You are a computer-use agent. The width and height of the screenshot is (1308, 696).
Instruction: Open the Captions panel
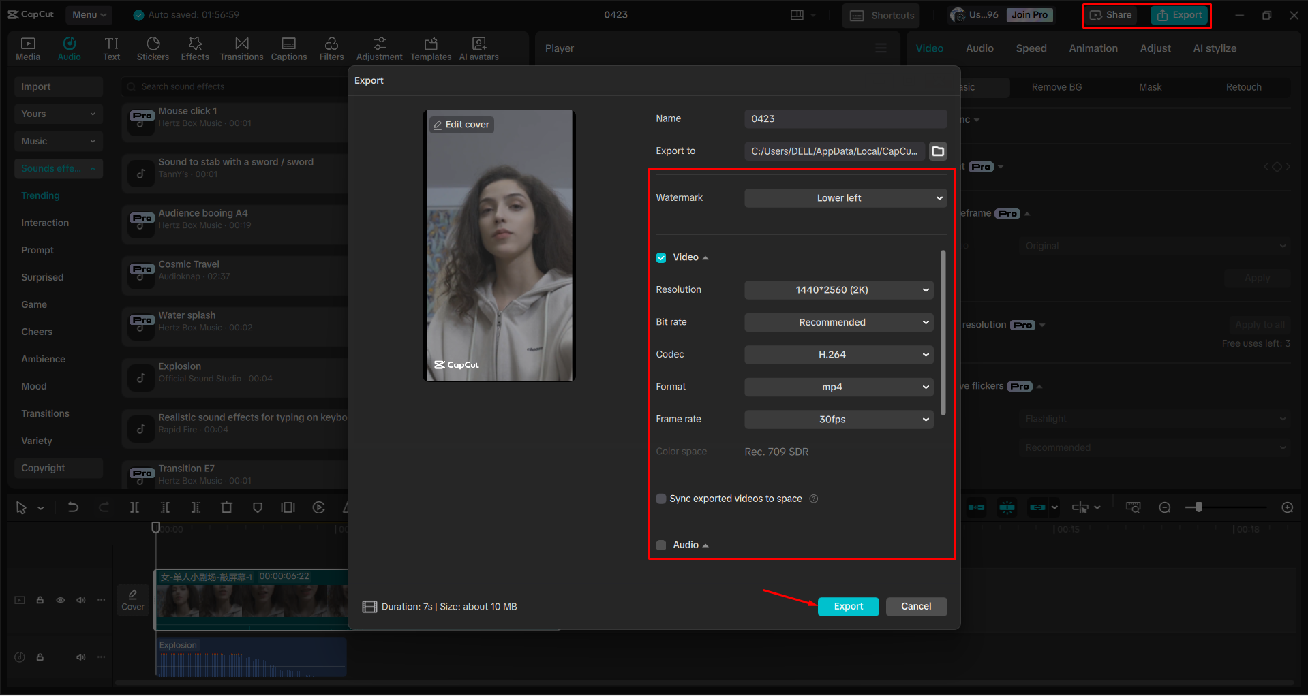click(288, 48)
